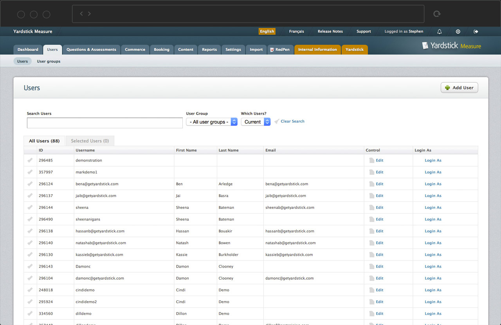Open the Questions & Assessments tab

coord(91,50)
